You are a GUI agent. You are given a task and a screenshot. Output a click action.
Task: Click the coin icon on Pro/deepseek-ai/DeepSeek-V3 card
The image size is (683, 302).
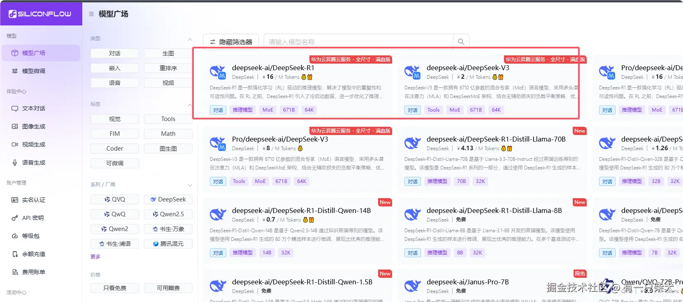300,149
